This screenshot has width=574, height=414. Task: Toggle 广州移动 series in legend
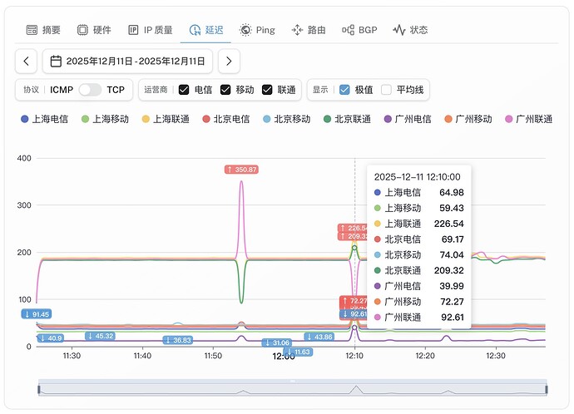tap(468, 119)
